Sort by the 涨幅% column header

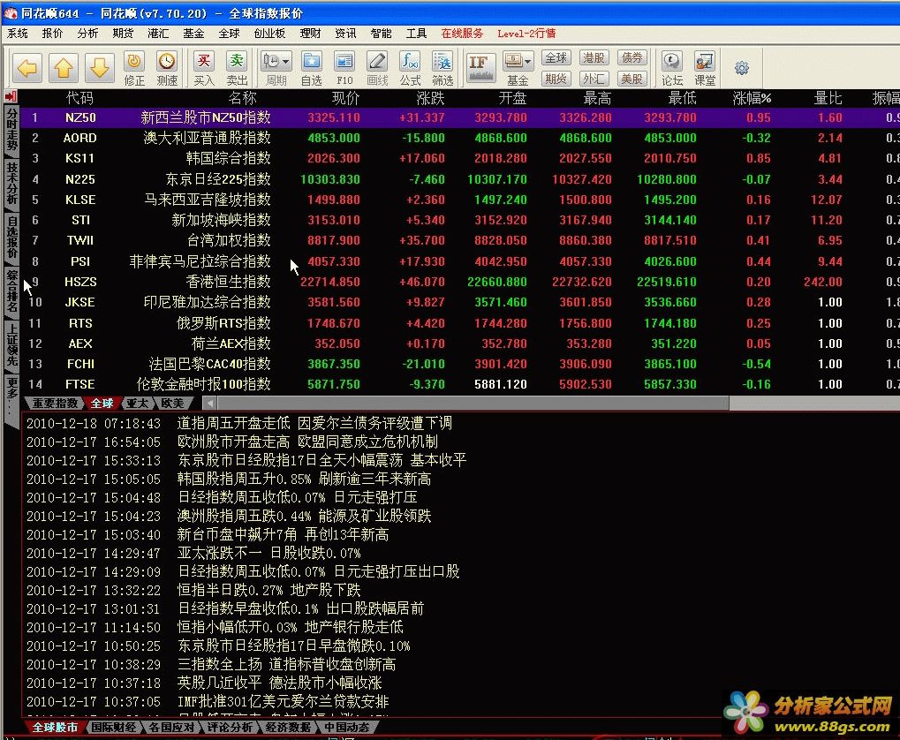pos(752,98)
